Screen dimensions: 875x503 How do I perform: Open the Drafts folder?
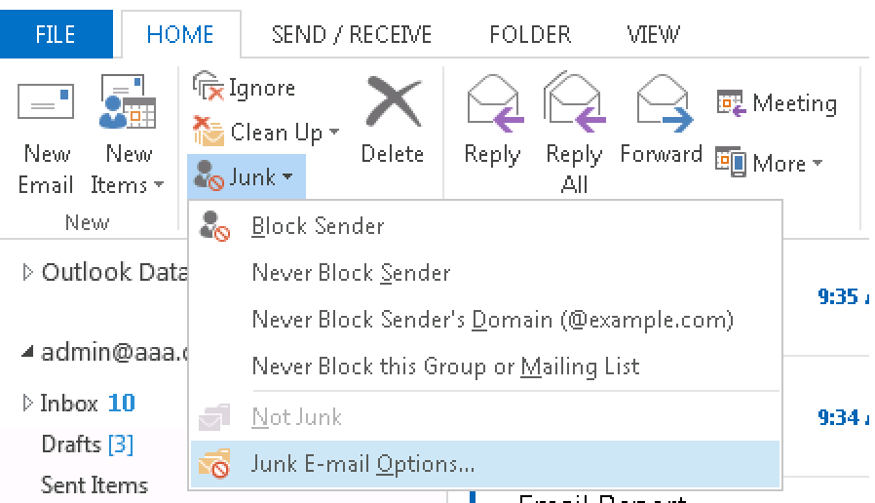(87, 445)
